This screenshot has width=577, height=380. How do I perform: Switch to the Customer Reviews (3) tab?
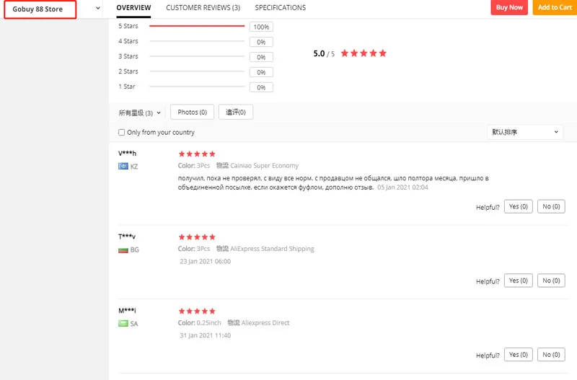pos(203,8)
